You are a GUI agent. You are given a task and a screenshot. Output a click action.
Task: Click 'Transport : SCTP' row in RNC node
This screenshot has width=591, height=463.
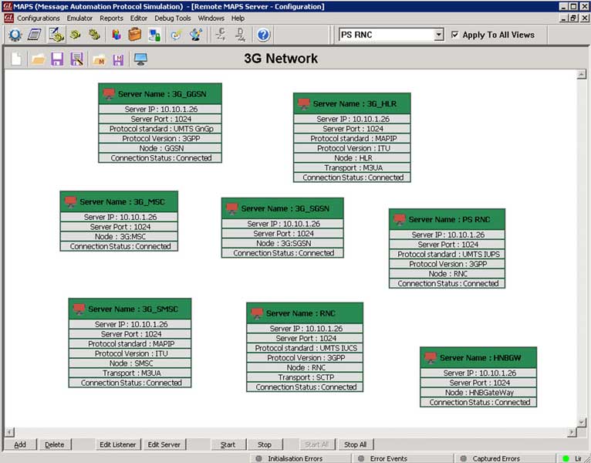(305, 377)
